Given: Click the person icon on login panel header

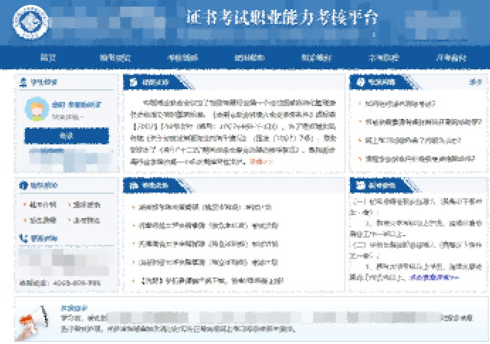Looking at the screenshot, I should click(x=22, y=82).
